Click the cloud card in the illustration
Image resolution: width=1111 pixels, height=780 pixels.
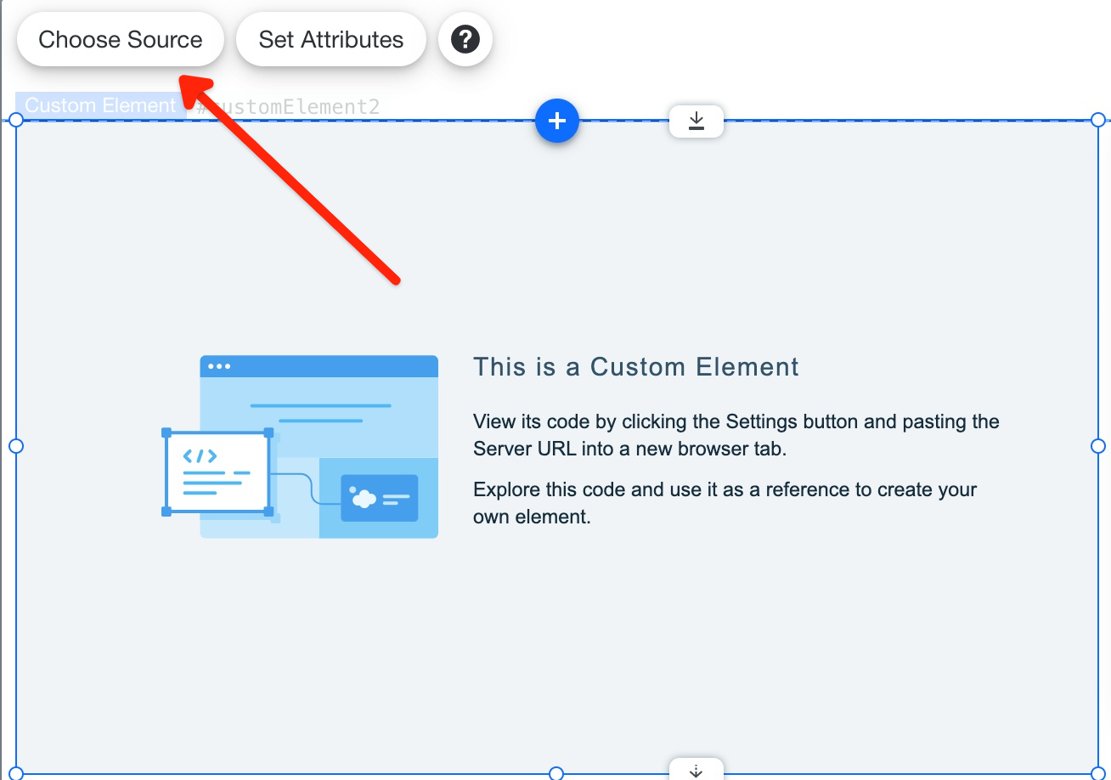pyautogui.click(x=379, y=498)
